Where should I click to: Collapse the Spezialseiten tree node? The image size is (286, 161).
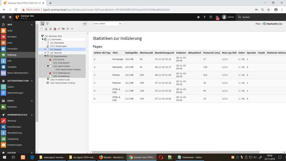[x=45, y=56]
